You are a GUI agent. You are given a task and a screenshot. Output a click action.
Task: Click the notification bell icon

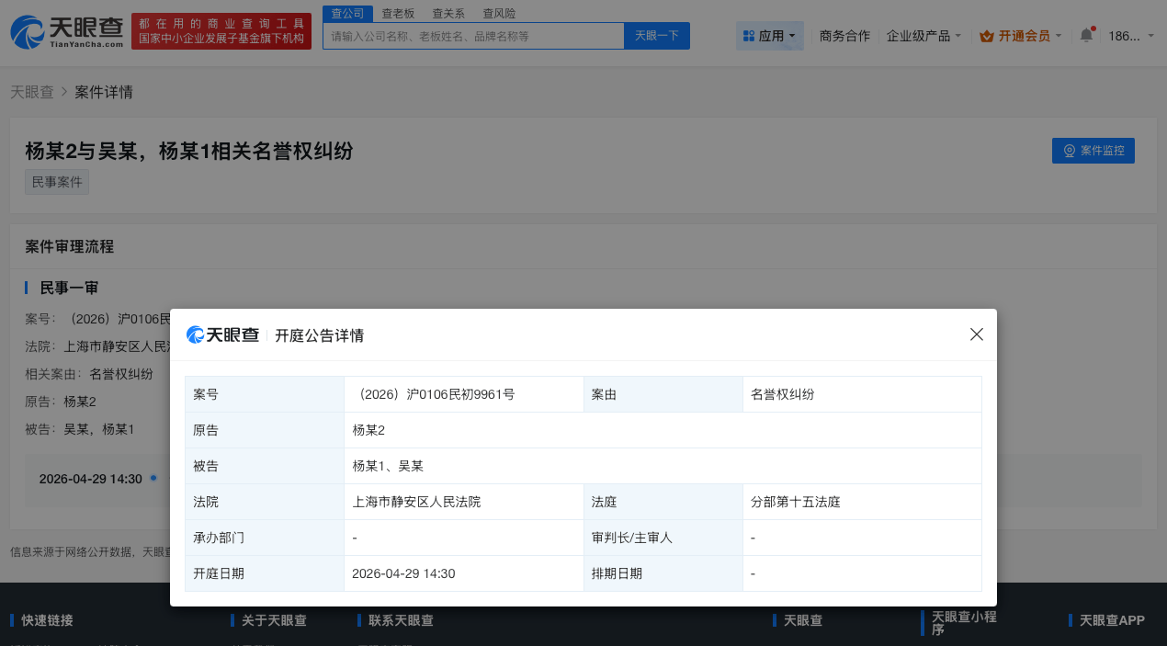tap(1087, 33)
